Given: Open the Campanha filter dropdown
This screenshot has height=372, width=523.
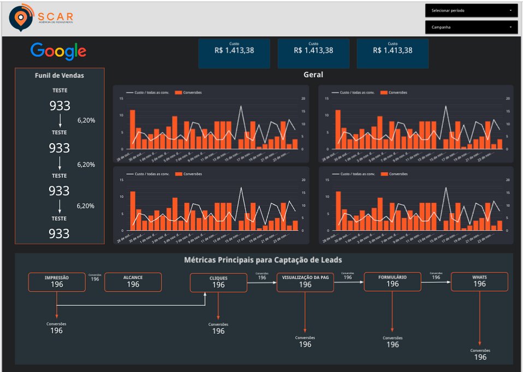Looking at the screenshot, I should (x=471, y=27).
